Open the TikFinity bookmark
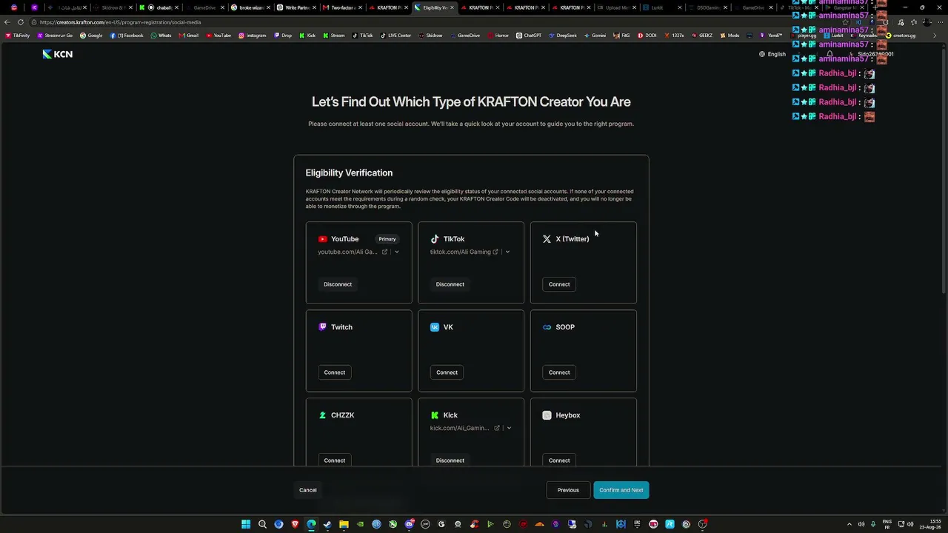Viewport: 948px width, 533px height. pos(18,36)
